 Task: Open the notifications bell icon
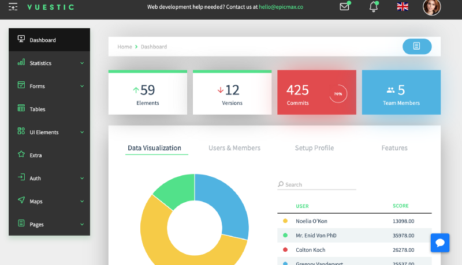click(x=374, y=6)
